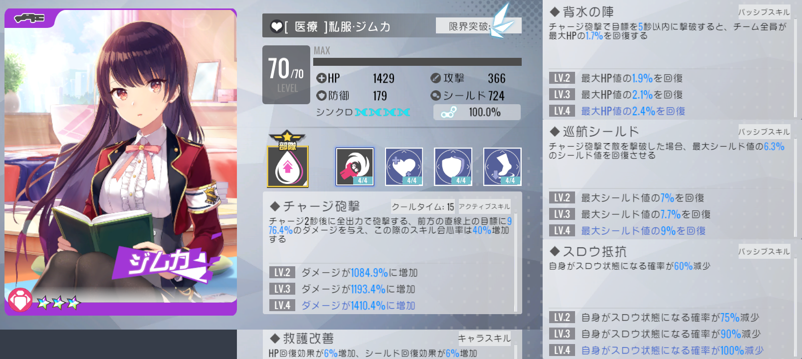Click the star rarity rating on card

click(x=58, y=302)
